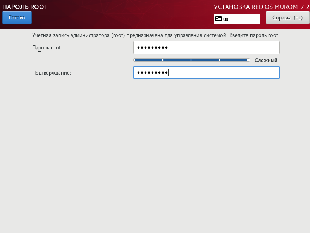
Task: Click the root account description text
Action: [x=156, y=35]
